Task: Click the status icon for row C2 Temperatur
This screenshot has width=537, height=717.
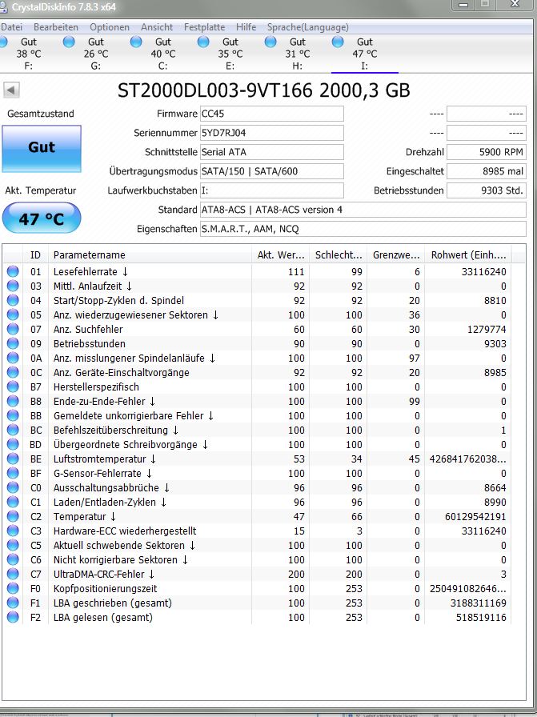Action: [13, 517]
